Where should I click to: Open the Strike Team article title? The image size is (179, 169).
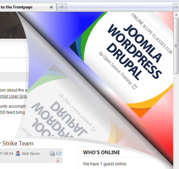[17, 143]
